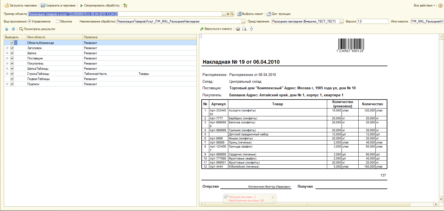
Task: Expand the Поставщик tree row
Action: tap(7, 58)
